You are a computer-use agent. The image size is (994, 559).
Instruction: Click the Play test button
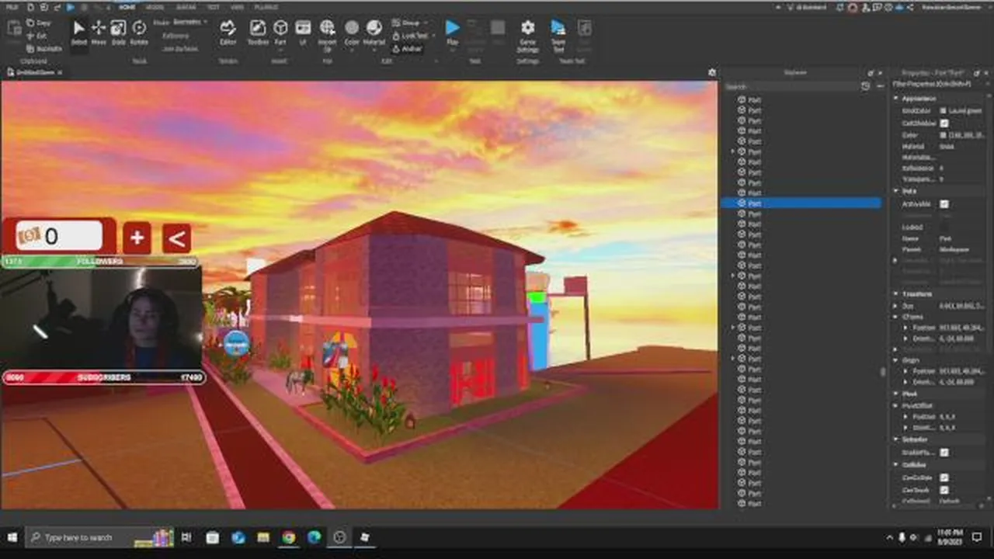point(452,32)
